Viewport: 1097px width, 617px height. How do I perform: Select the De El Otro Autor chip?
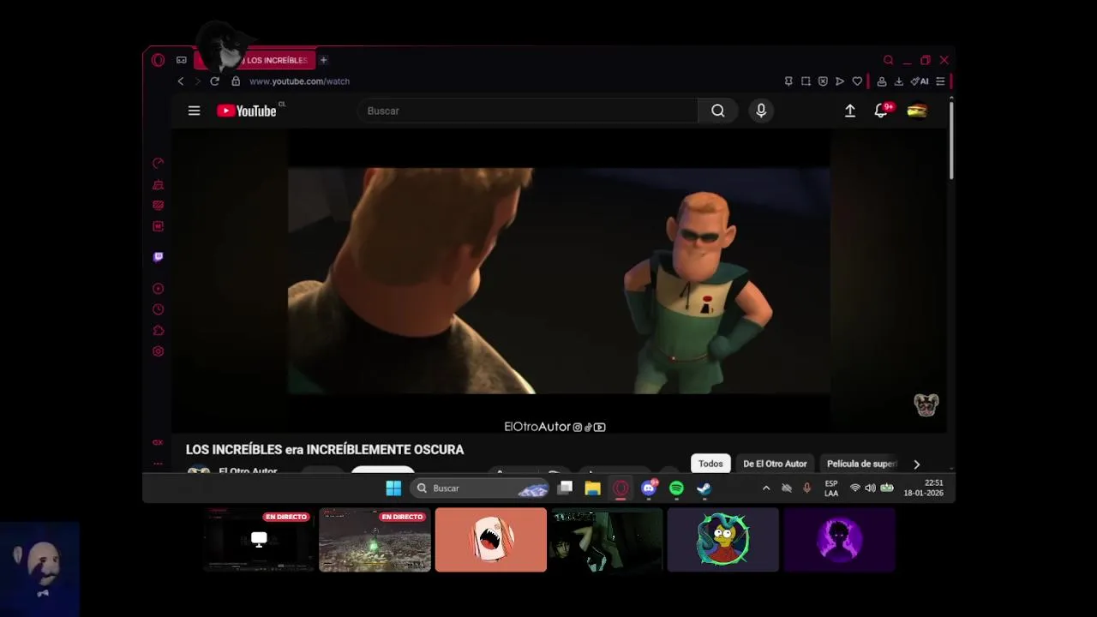[775, 464]
